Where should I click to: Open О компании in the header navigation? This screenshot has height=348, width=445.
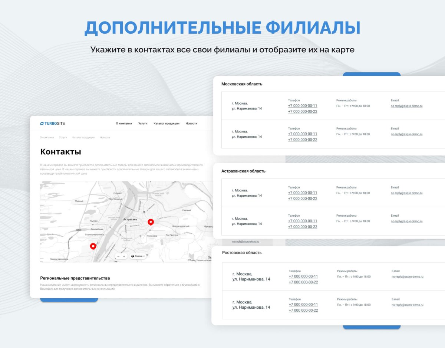click(124, 123)
